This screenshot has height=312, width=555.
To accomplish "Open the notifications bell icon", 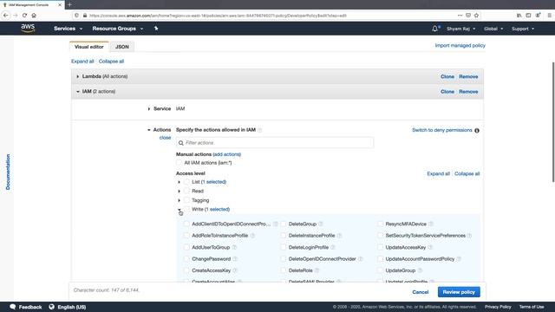I will click(x=435, y=29).
